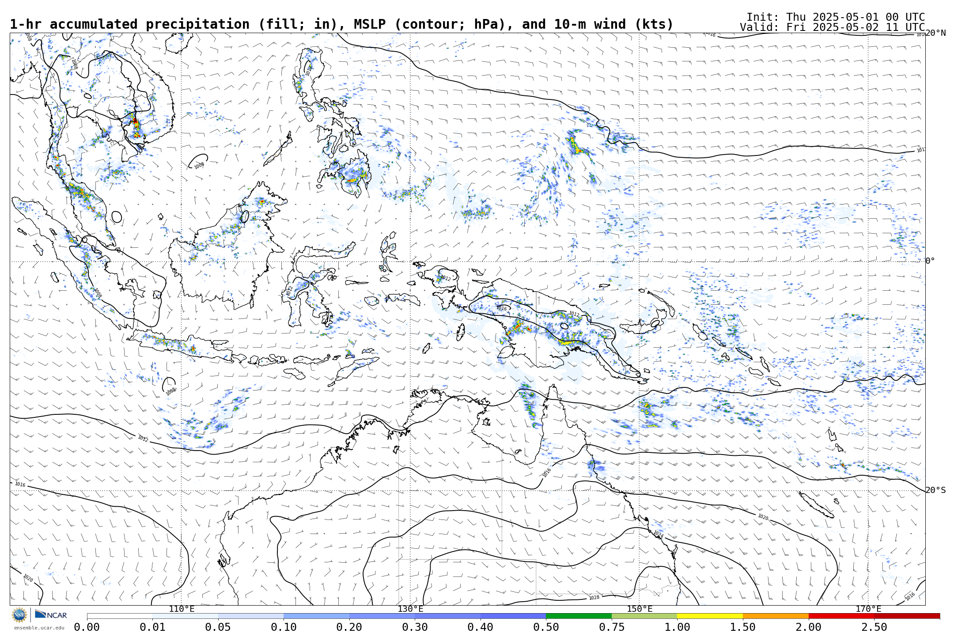Select the map title about 1-hr accumulated precipitation

coord(341,24)
